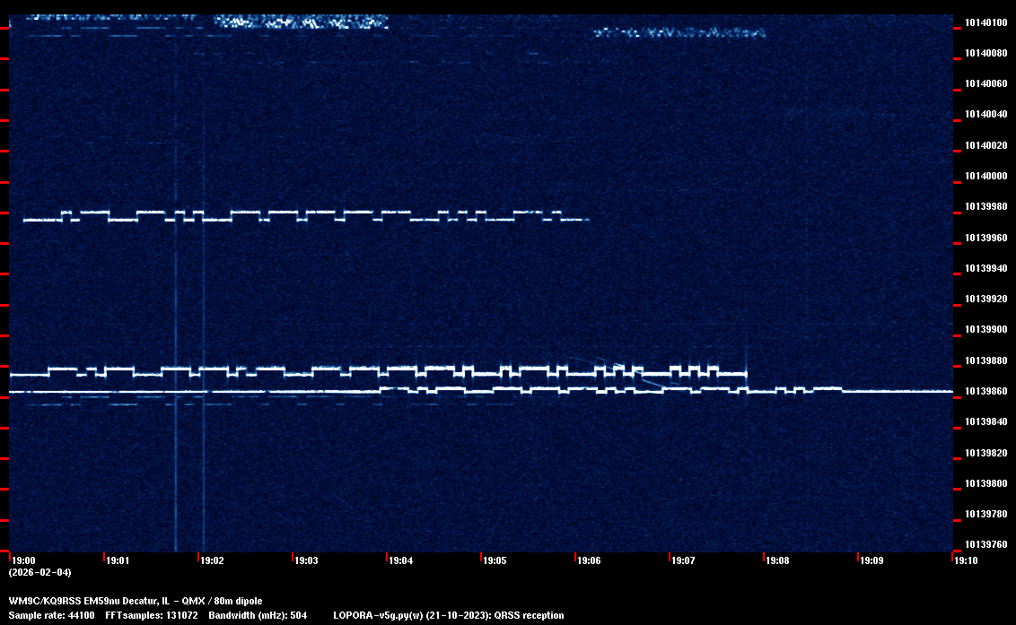Select the 10139900 frequency scale value
This screenshot has height=625, width=1016.
click(x=985, y=329)
